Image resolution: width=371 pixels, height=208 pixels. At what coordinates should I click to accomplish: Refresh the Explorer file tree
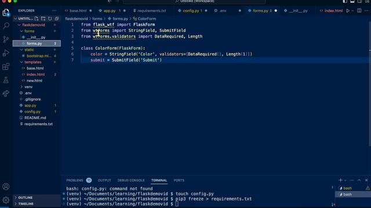[50, 18]
